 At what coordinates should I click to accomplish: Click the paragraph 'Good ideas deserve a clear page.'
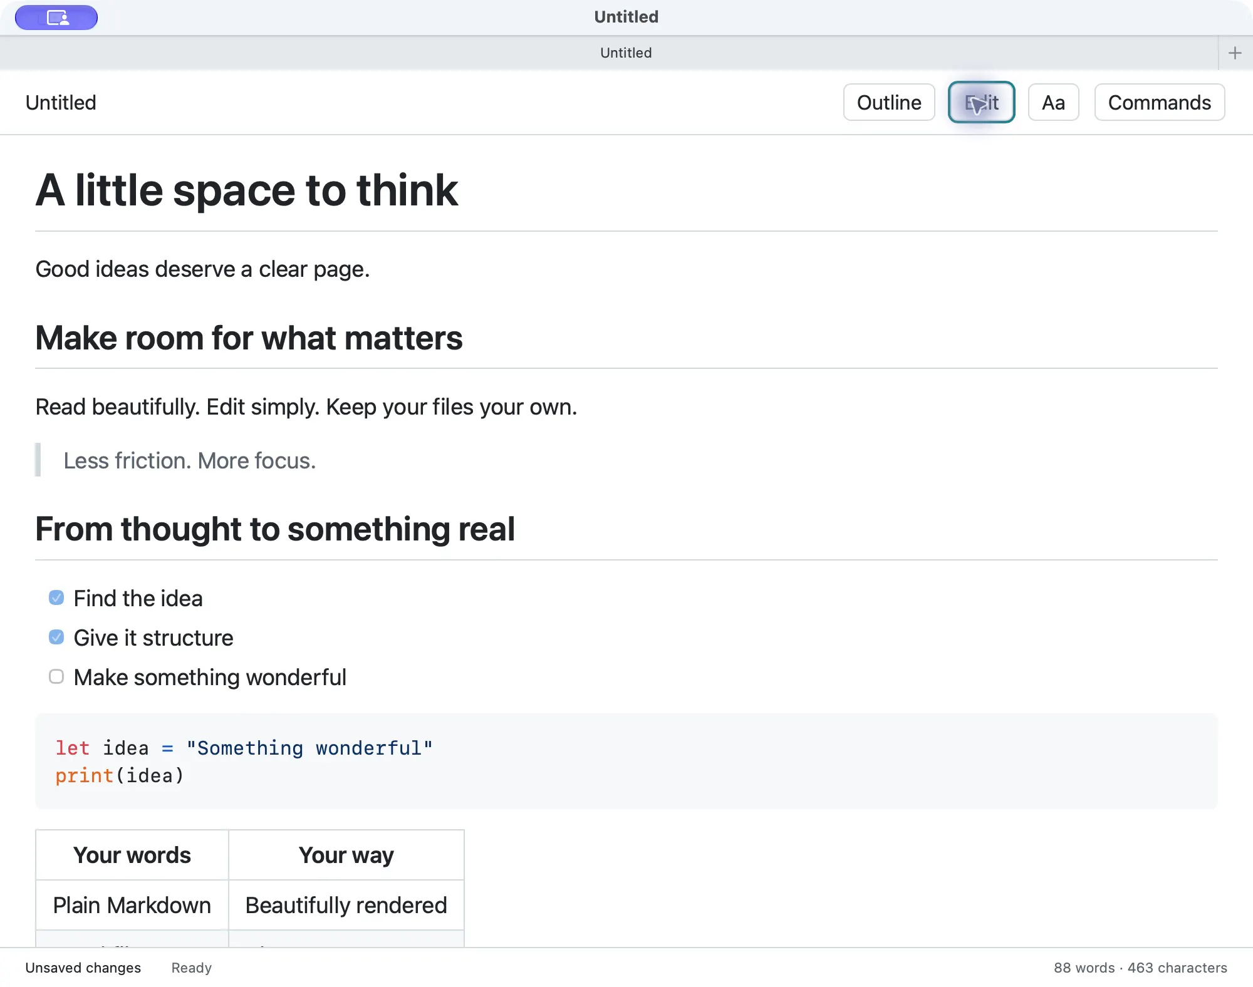(x=202, y=269)
